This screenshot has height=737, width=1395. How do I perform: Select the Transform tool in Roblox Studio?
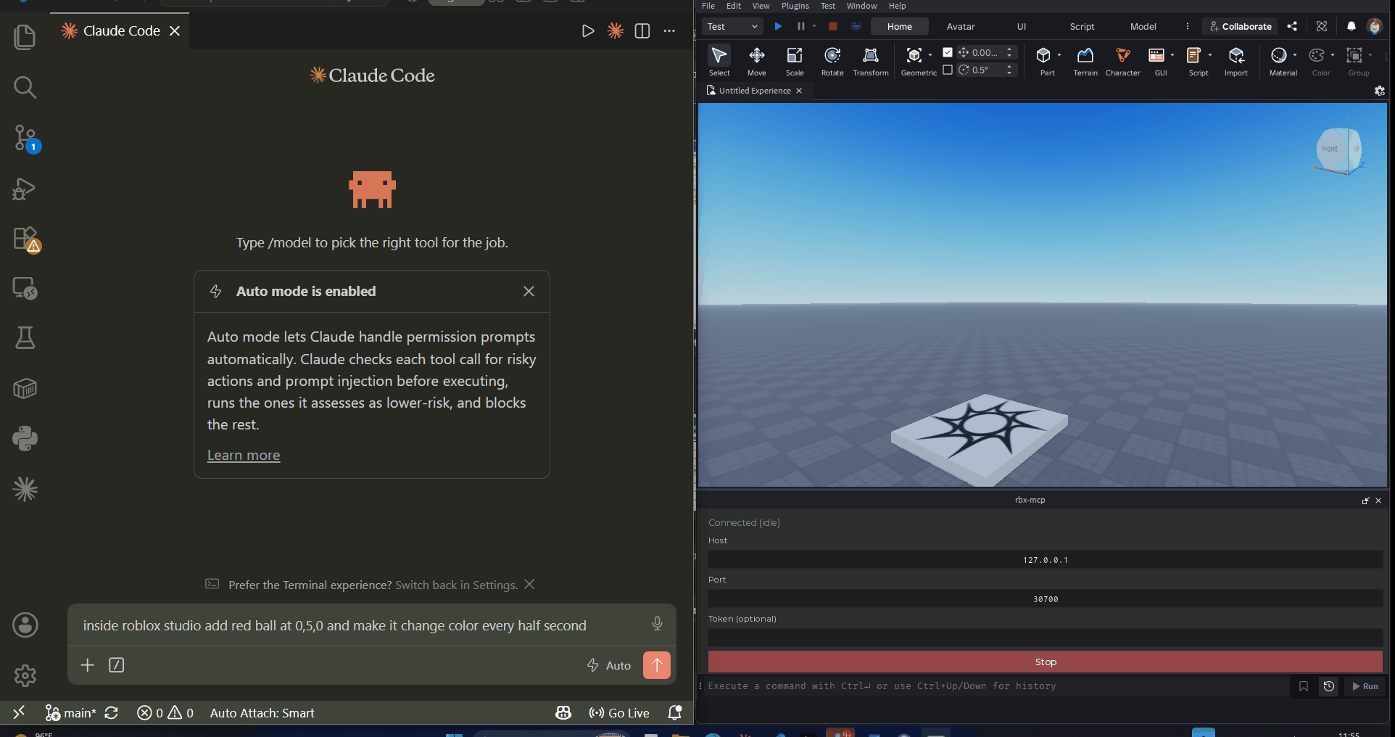[871, 60]
